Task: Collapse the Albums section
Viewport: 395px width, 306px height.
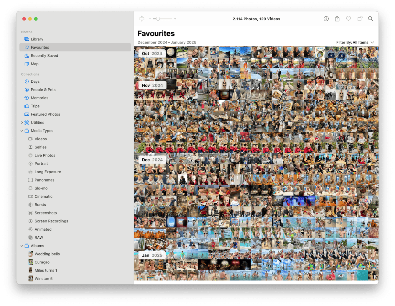Action: coord(22,246)
